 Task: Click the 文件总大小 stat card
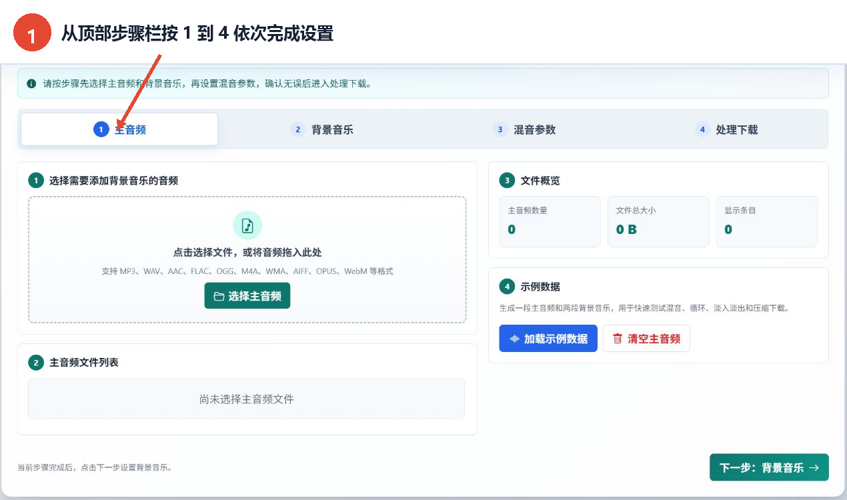(658, 221)
